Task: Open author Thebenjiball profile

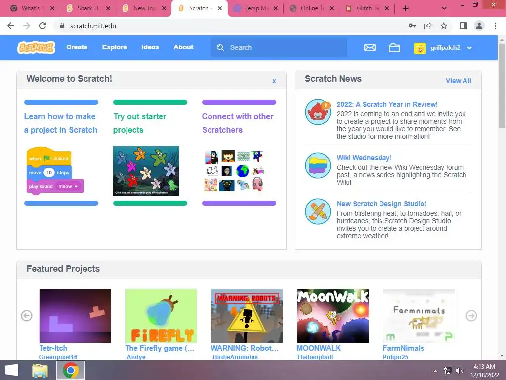Action: click(x=315, y=357)
